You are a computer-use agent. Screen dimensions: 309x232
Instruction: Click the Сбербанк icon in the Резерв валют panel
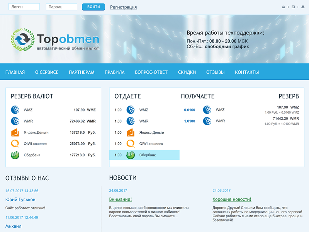15,155
